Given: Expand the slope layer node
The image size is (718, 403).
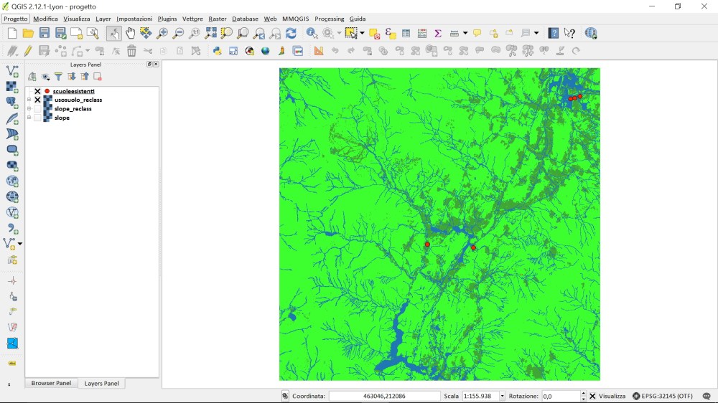Looking at the screenshot, I should (x=29, y=118).
